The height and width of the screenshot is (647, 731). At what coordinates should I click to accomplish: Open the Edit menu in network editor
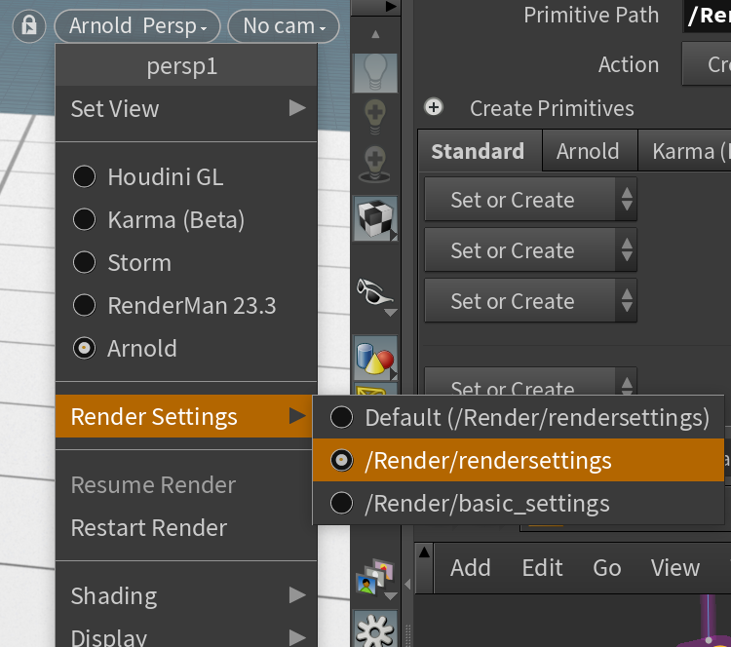tap(542, 568)
